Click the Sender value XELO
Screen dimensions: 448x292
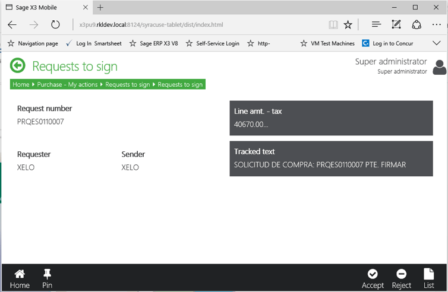pos(130,167)
